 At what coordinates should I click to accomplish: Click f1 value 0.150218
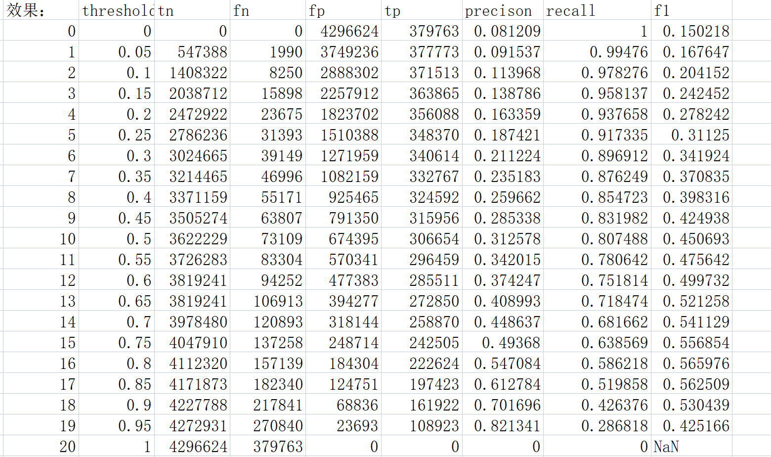(x=691, y=31)
